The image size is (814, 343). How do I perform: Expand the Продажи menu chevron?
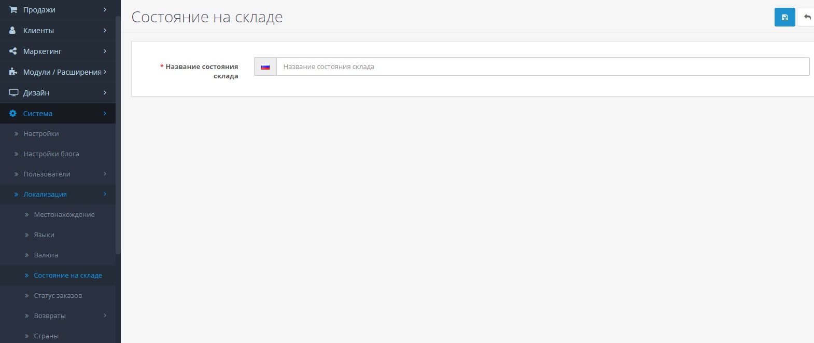[105, 10]
